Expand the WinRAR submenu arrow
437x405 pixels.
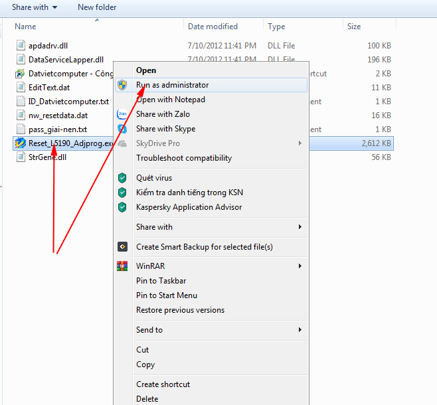pos(300,266)
